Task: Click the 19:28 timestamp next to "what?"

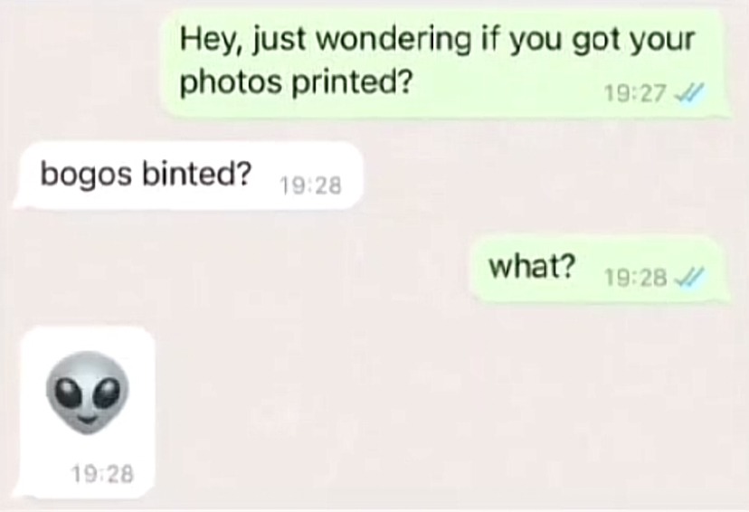Action: [635, 278]
